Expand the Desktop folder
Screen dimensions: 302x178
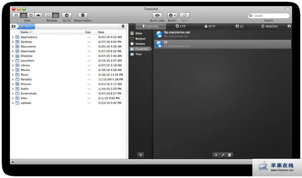[x=13, y=42]
